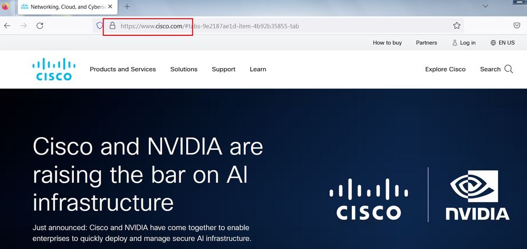Click Log in with the person icon

click(x=464, y=43)
